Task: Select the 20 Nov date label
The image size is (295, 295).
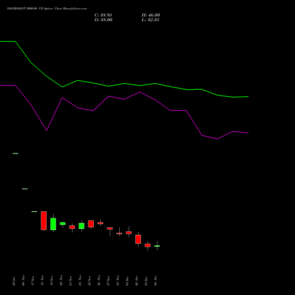Action: [x=61, y=280]
